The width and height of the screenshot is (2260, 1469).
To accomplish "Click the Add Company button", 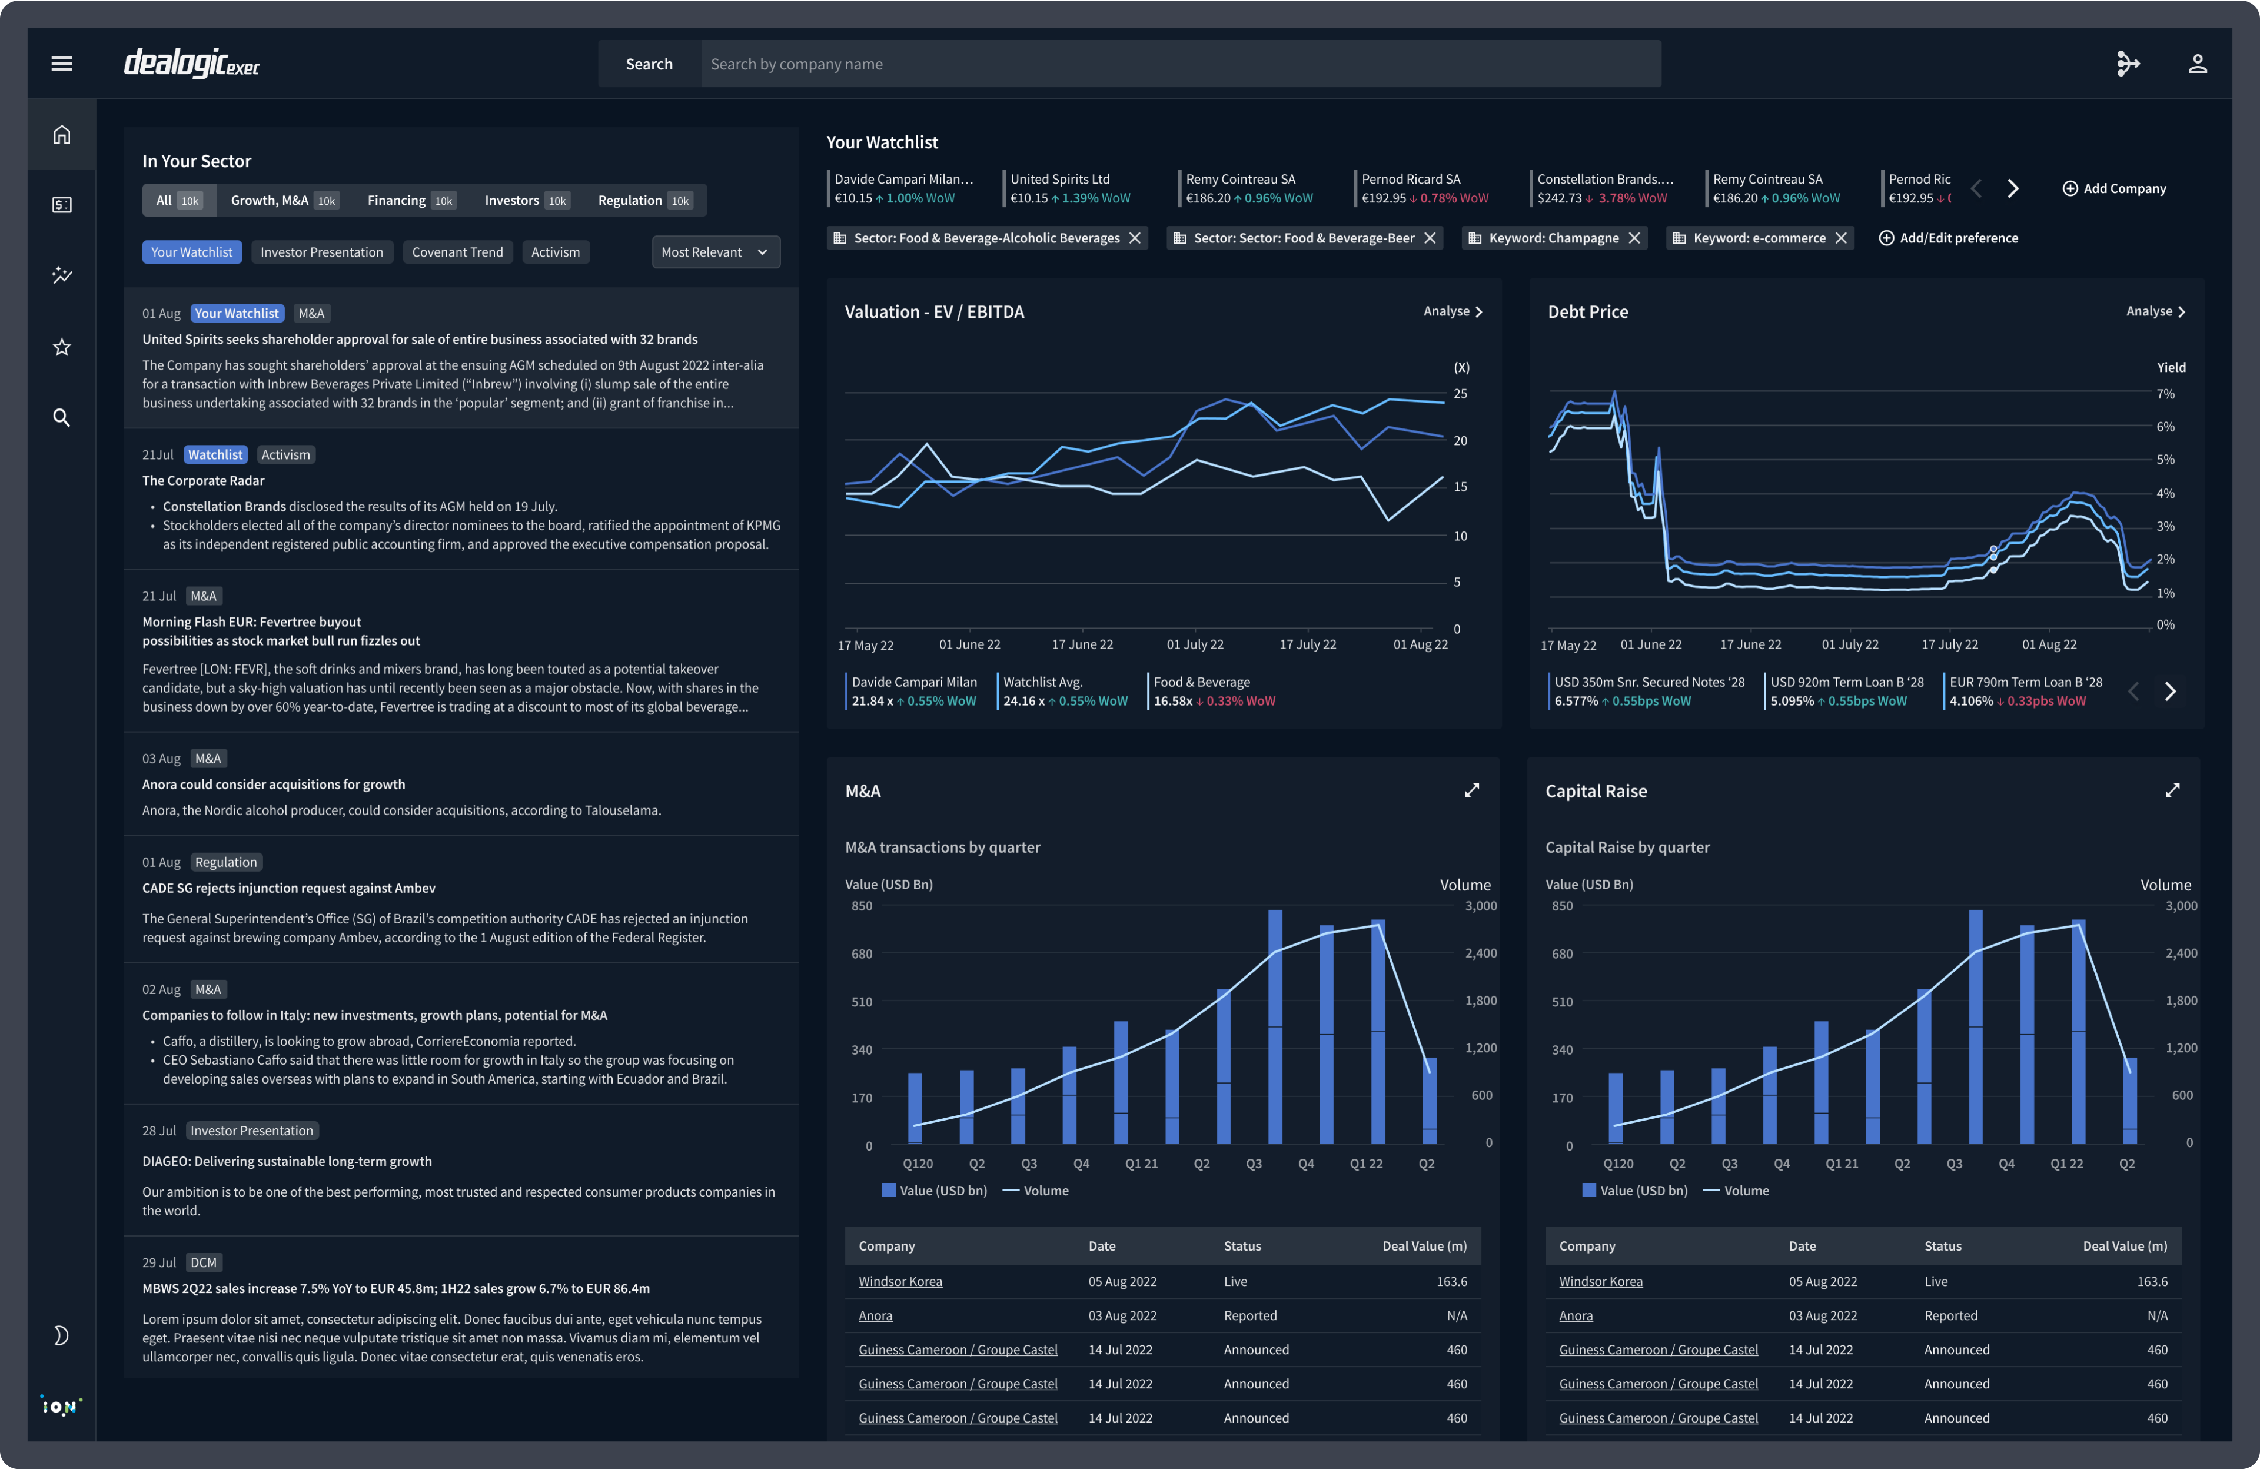I will pos(2114,189).
